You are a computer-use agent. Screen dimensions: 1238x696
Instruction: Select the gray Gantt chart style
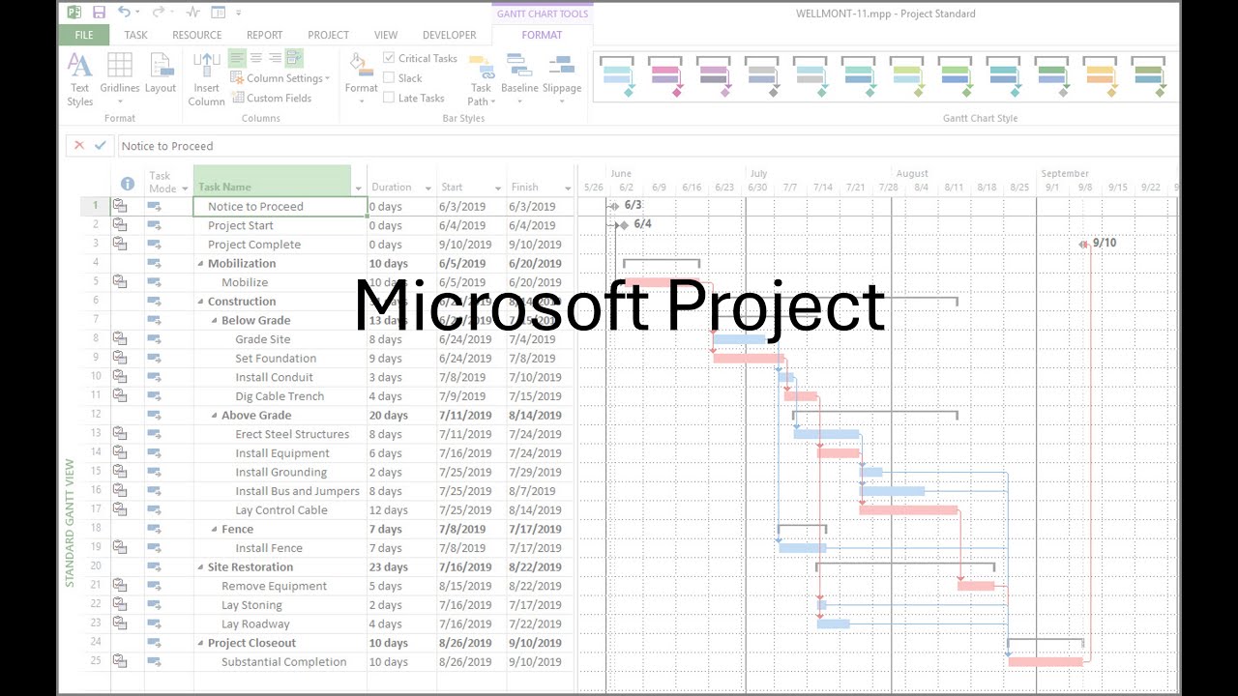point(763,76)
